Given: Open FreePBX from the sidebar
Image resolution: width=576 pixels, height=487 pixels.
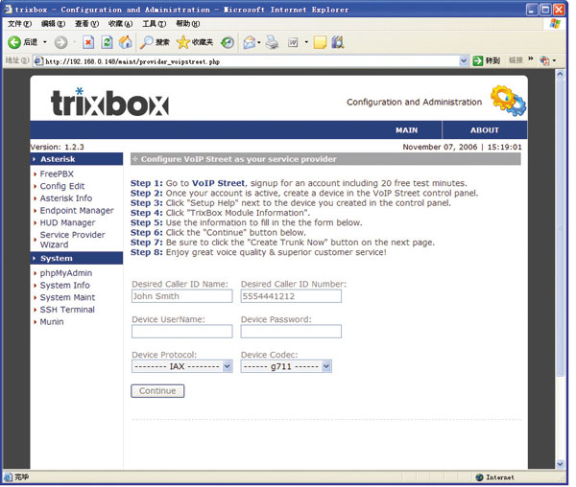Looking at the screenshot, I should (x=58, y=174).
